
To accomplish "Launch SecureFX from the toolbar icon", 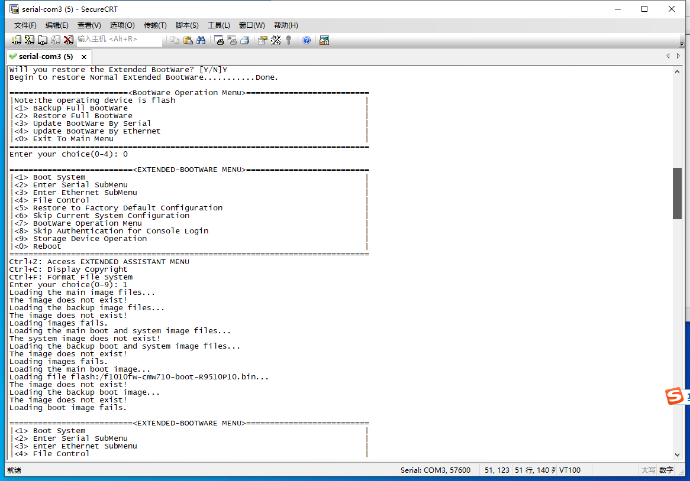I will [x=324, y=40].
